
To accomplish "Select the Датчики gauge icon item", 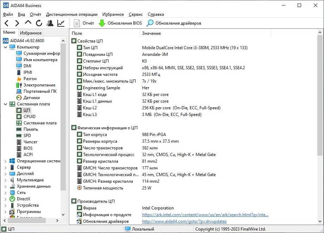I will [x=28, y=98].
